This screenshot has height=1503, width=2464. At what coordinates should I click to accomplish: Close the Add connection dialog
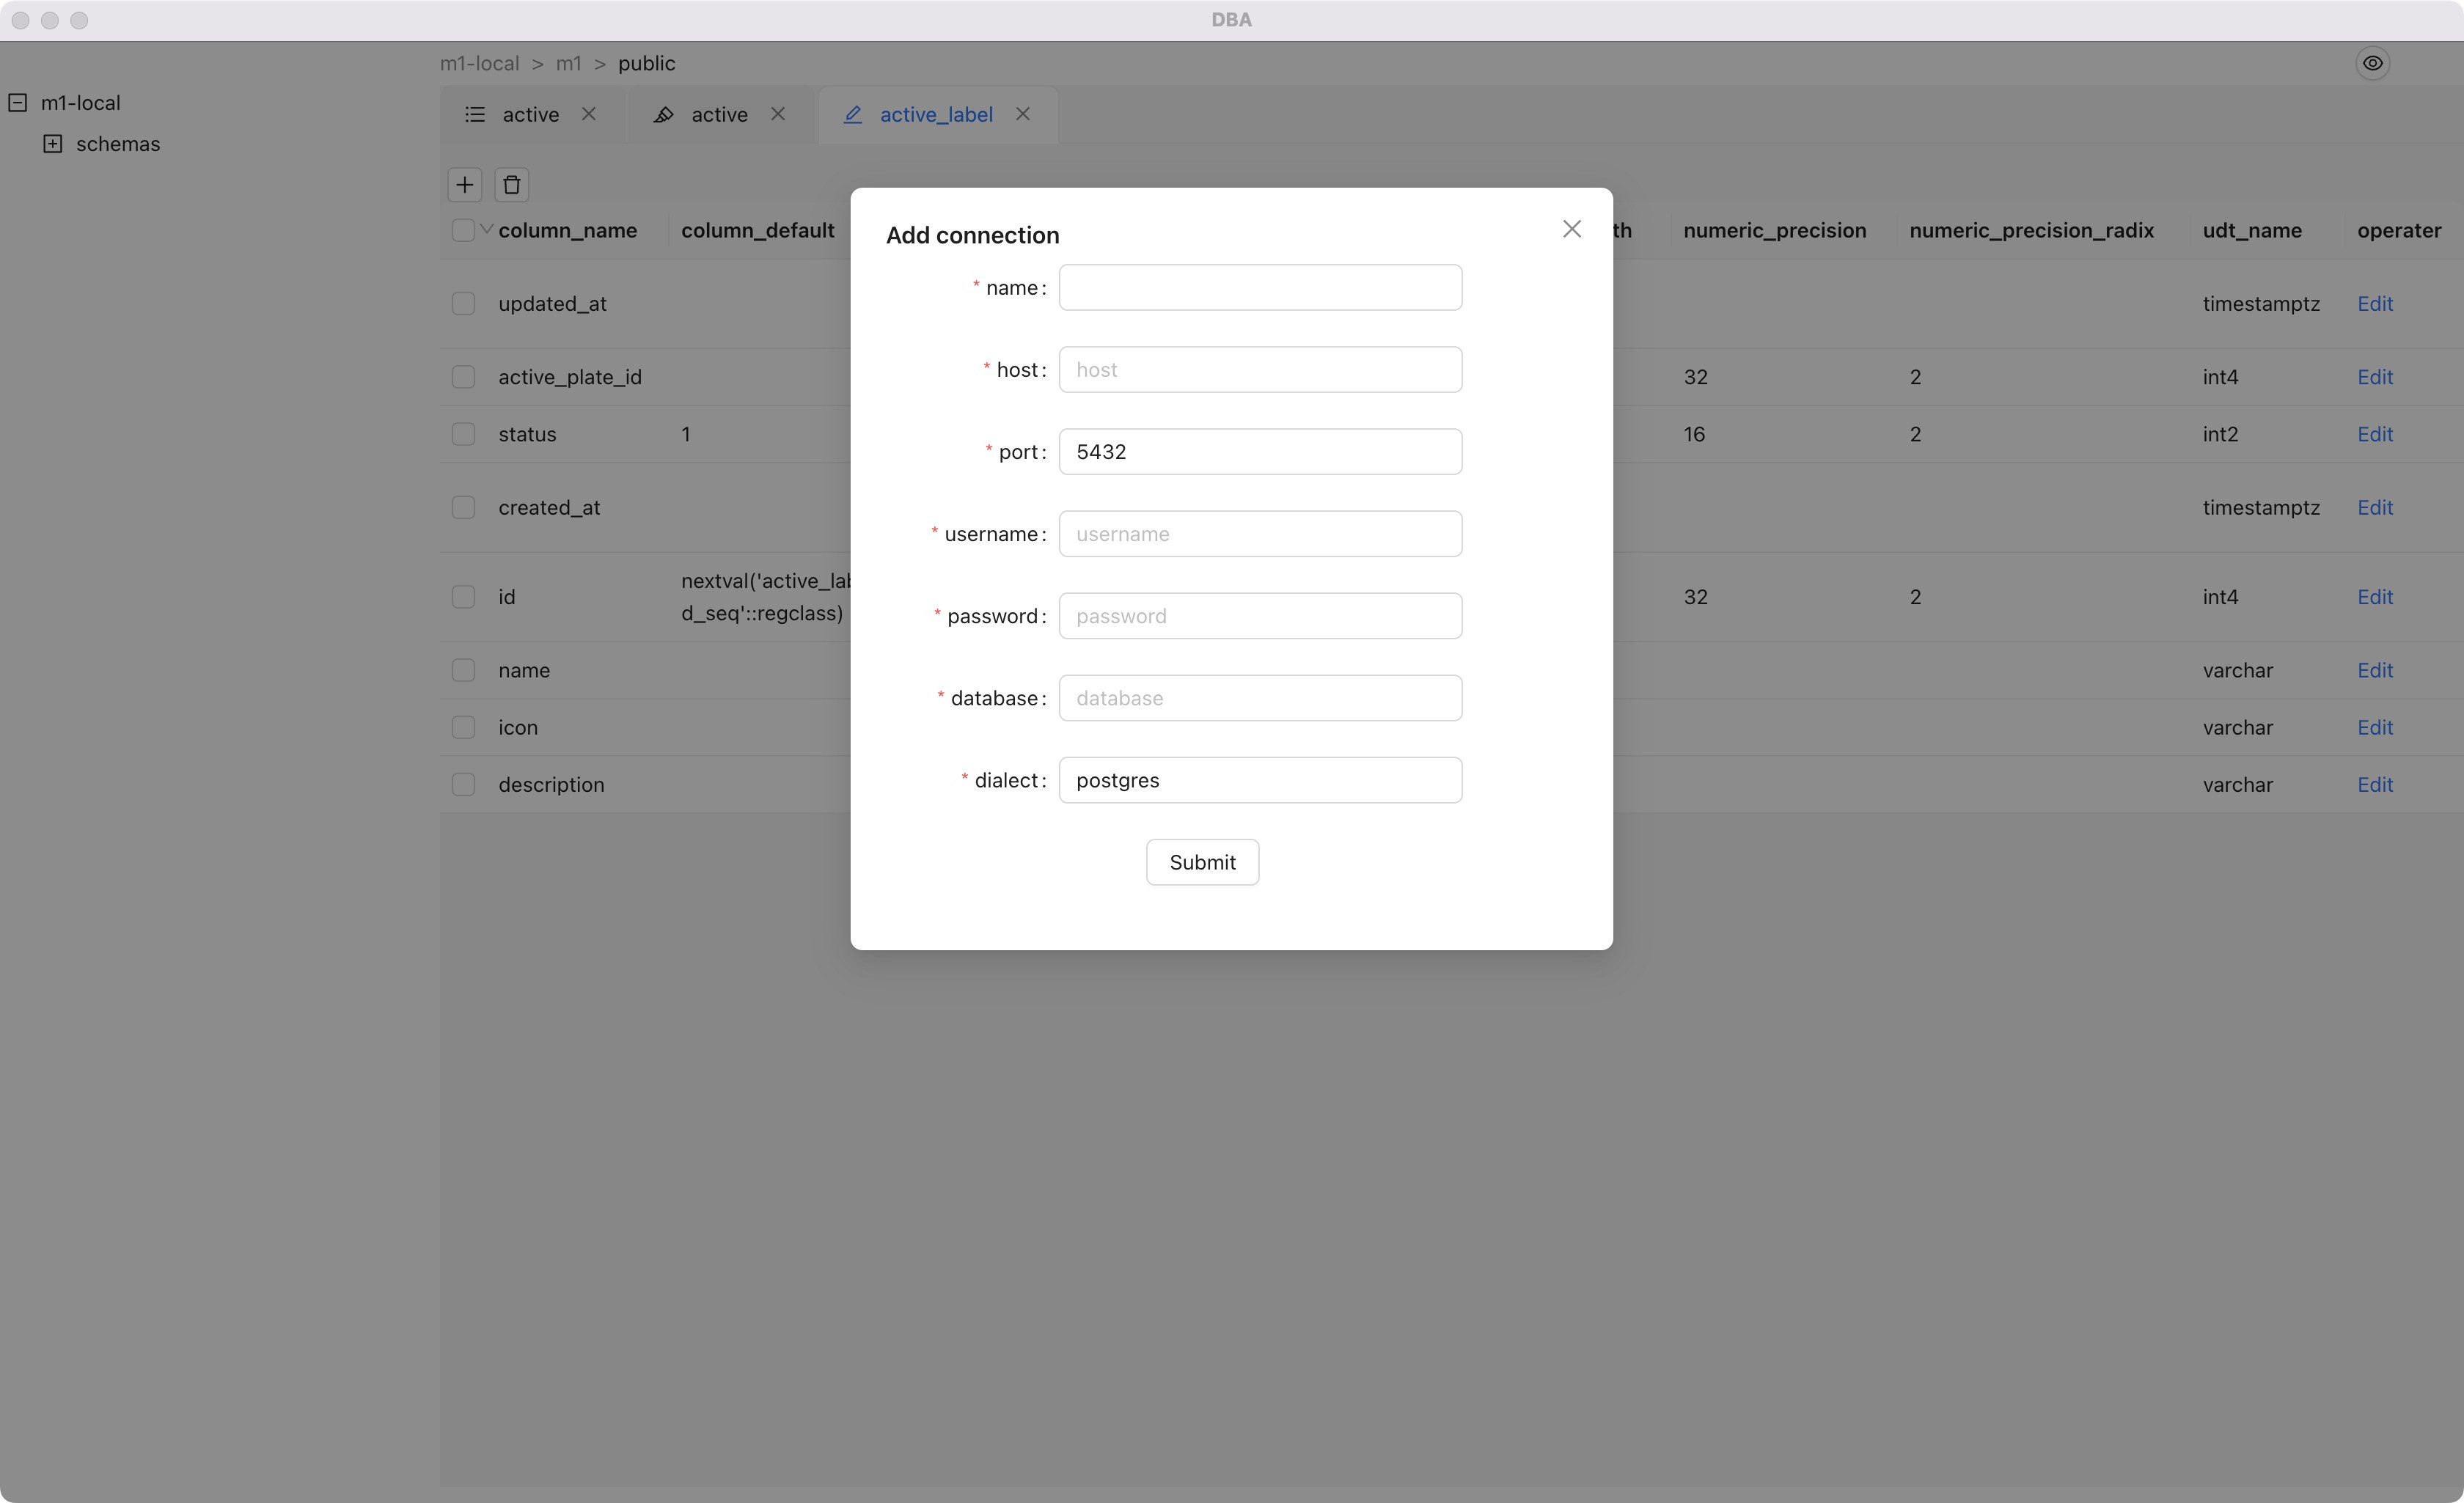(1571, 229)
